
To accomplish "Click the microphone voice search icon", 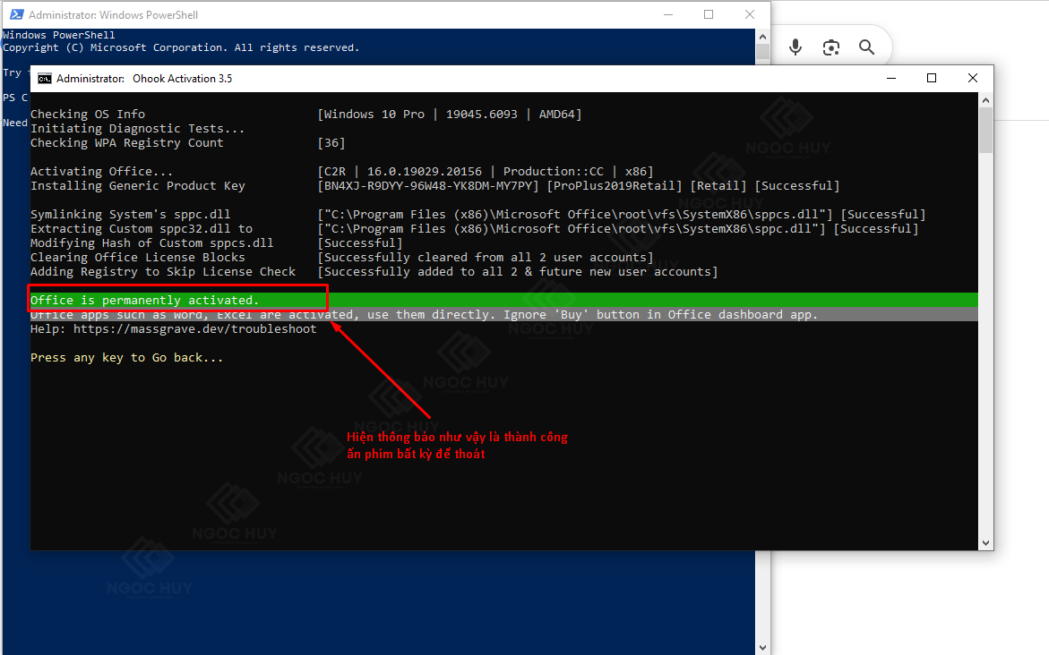I will [x=795, y=47].
